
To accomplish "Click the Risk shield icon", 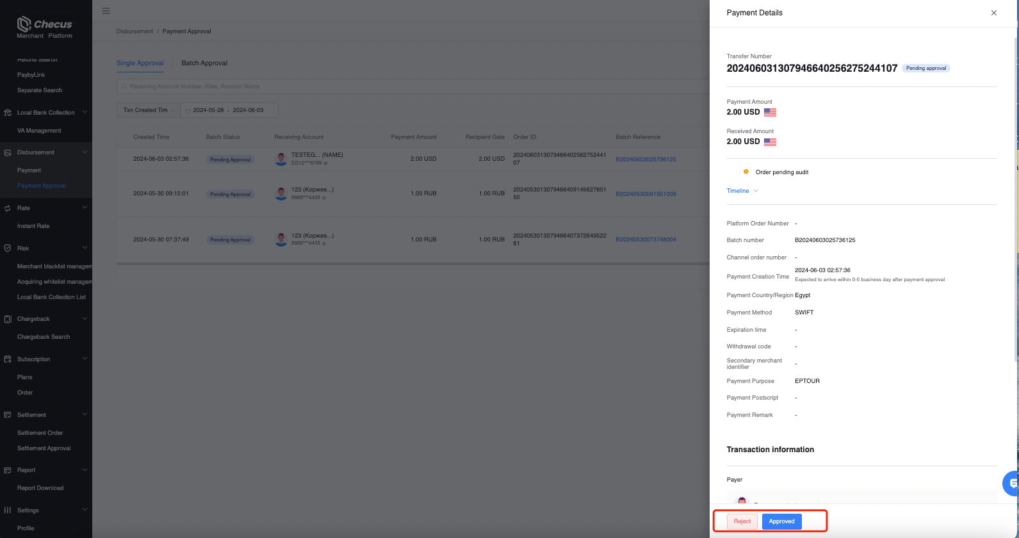I will (x=8, y=248).
